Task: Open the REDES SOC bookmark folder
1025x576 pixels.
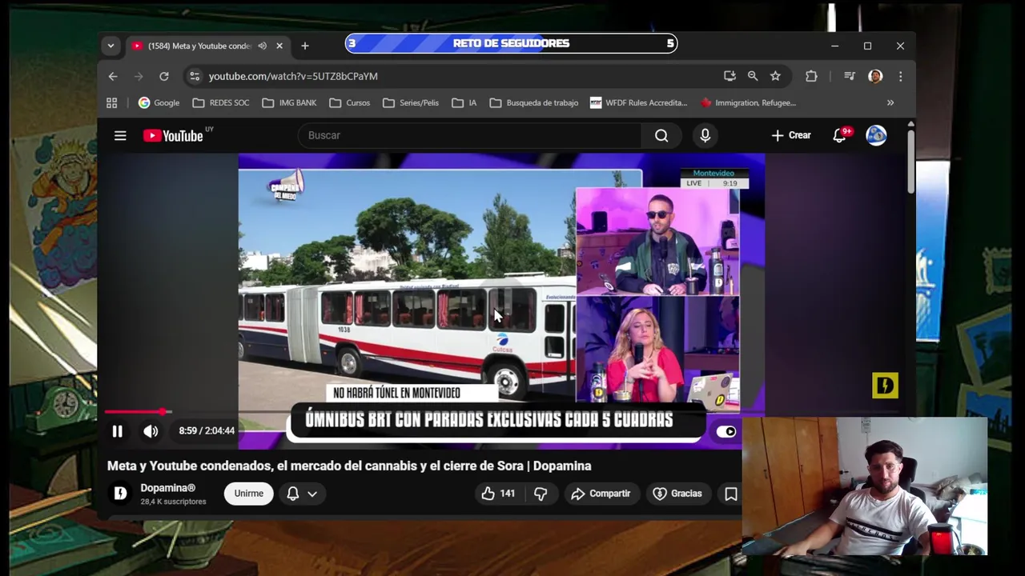Action: point(221,102)
